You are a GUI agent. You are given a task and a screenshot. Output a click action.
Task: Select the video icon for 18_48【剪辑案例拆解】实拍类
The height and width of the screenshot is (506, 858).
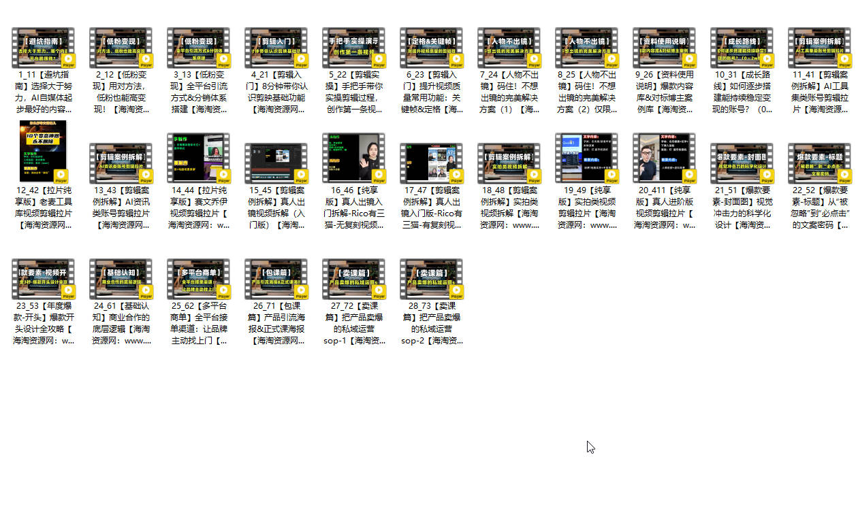[x=509, y=163]
